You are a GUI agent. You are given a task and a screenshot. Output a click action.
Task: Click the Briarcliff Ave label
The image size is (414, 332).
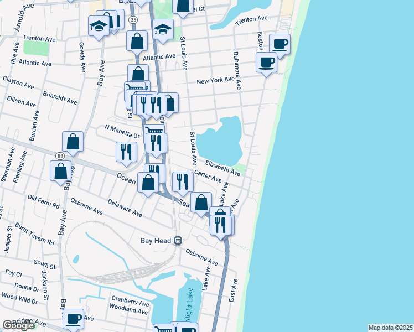coord(60,98)
